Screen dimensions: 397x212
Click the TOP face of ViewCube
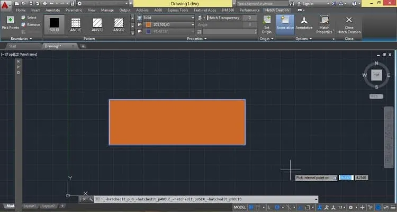click(376, 75)
